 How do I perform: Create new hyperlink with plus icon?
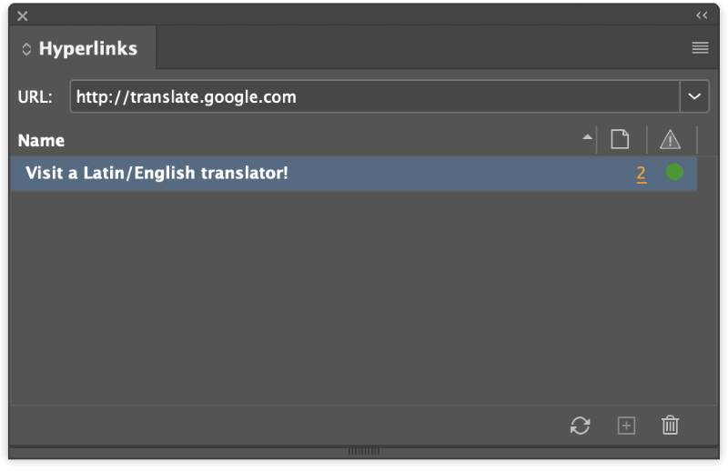(x=626, y=426)
